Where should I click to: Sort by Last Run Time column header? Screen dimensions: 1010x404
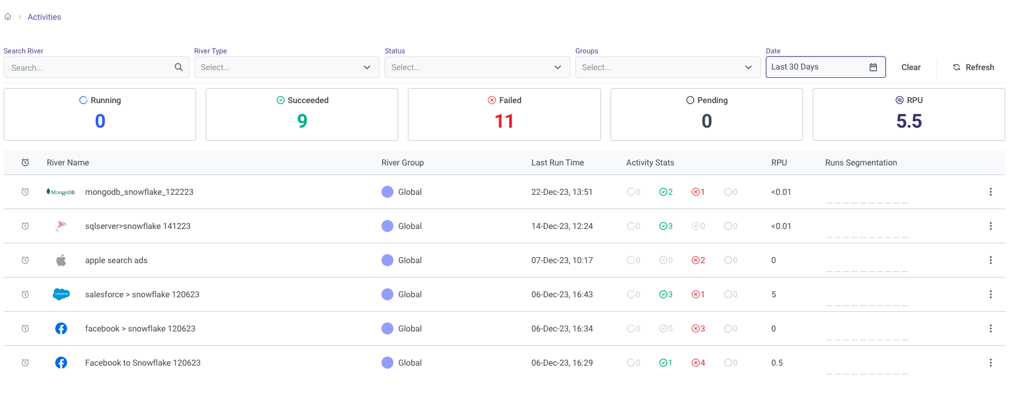click(557, 162)
